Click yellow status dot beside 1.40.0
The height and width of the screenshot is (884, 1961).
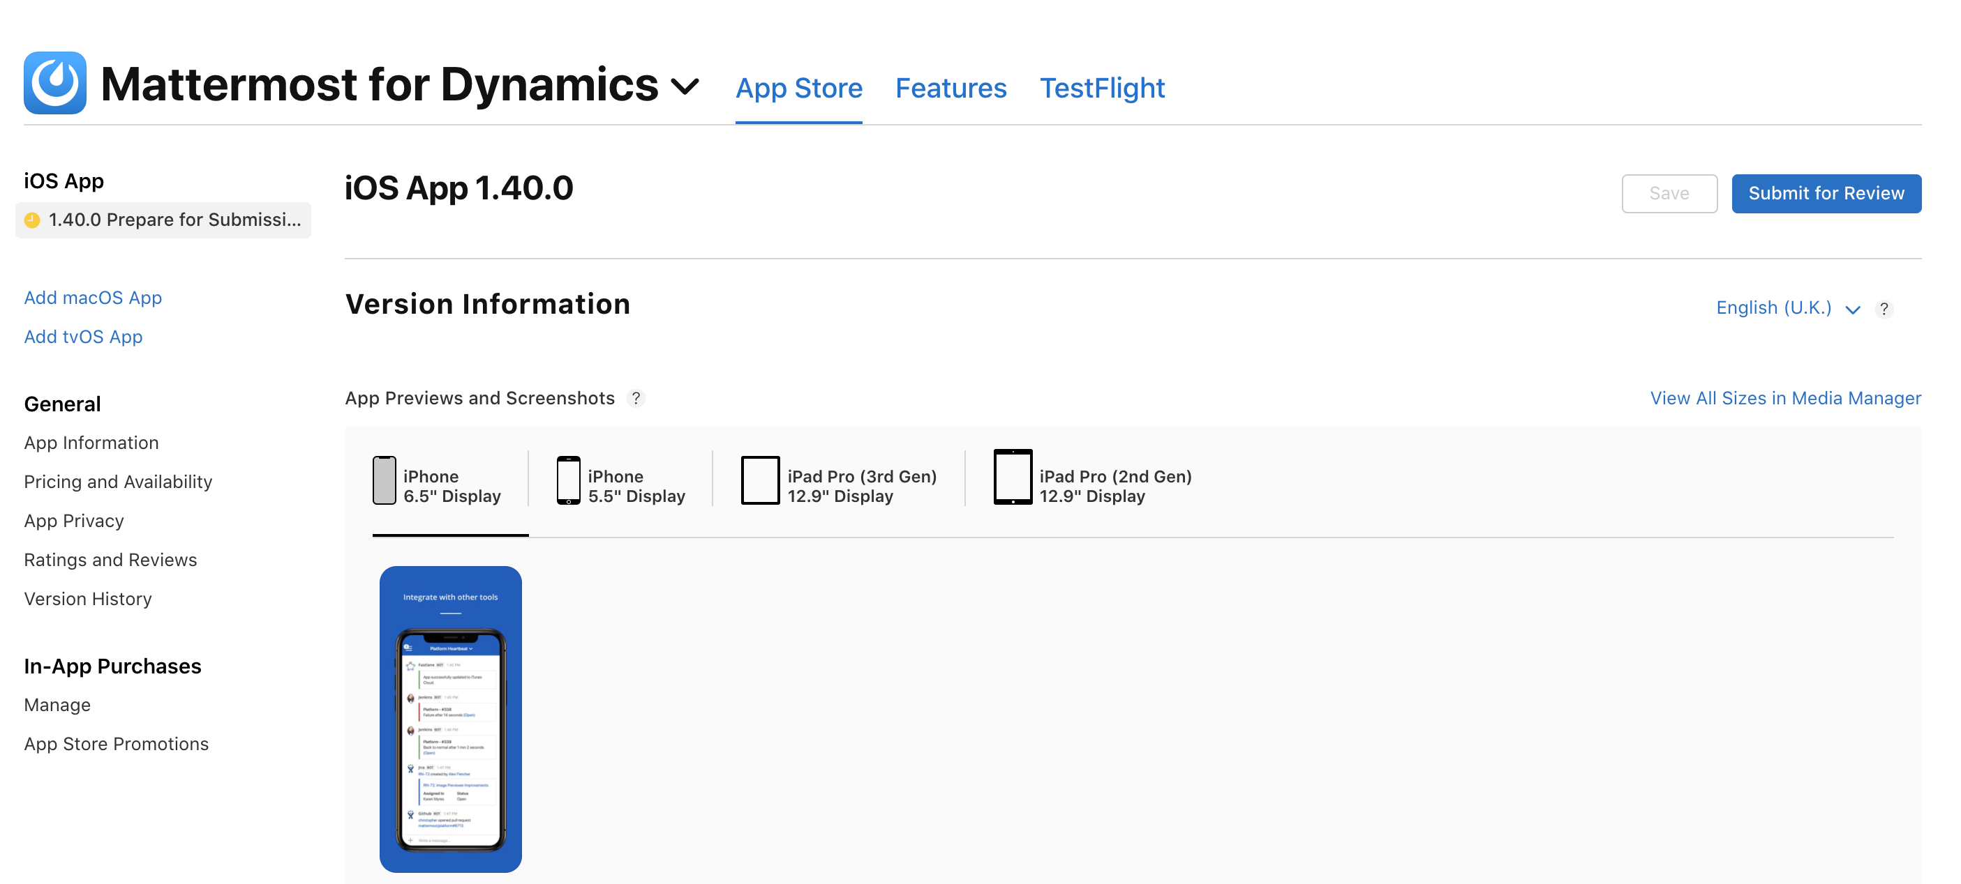pyautogui.click(x=32, y=220)
